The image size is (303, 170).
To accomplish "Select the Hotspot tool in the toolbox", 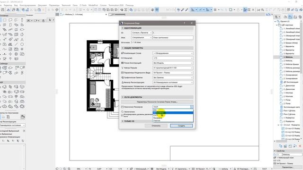I will pyautogui.click(x=22, y=49).
